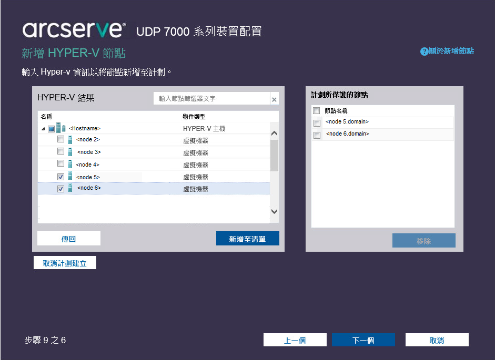Select node 6.domain checkbox in protected list

tap(317, 135)
